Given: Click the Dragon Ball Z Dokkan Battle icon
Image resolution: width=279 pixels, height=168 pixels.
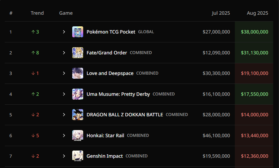Looking at the screenshot, I should tap(78, 115).
